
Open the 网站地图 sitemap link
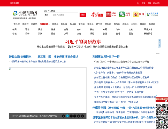click(156, 3)
